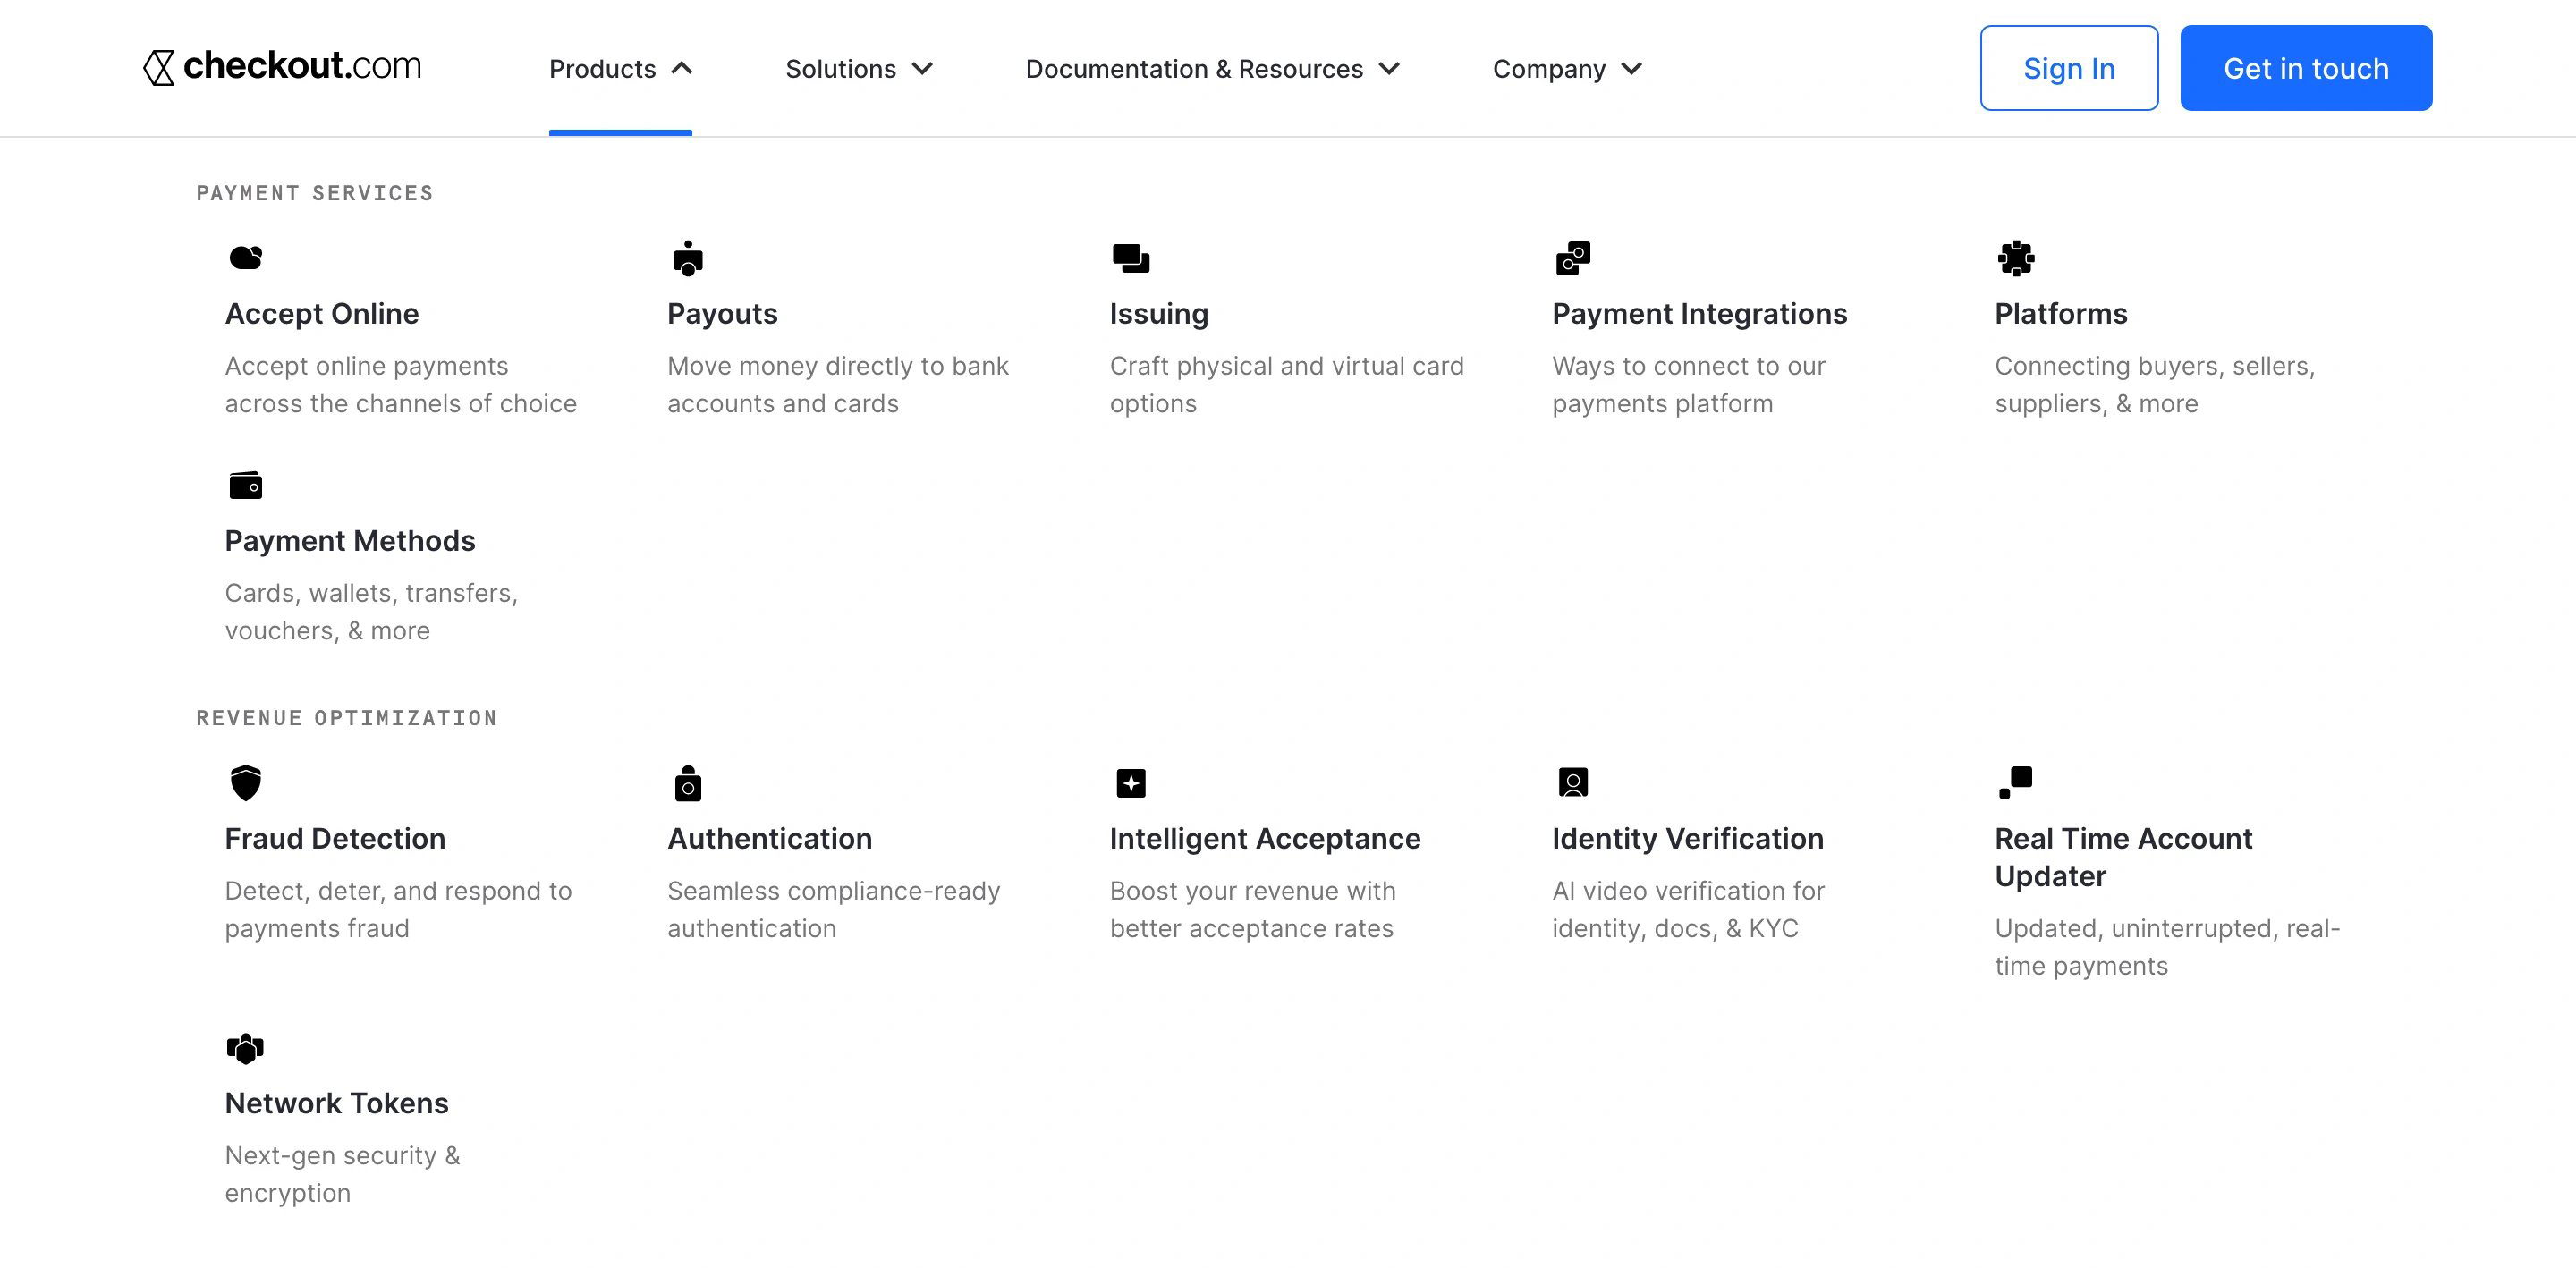Viewport: 2576px width, 1268px height.
Task: Open the Fraud Detection link
Action: [x=335, y=838]
